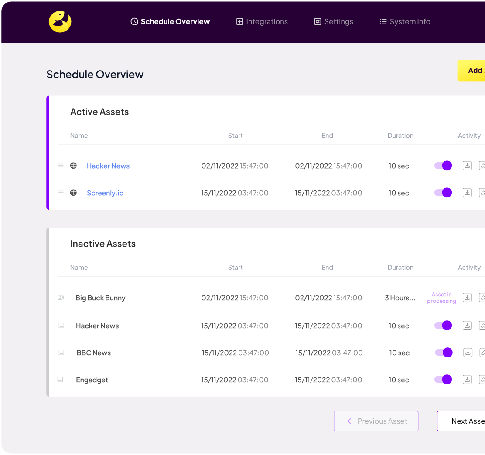Open the Hacker News asset link
This screenshot has height=455, width=485.
[108, 166]
